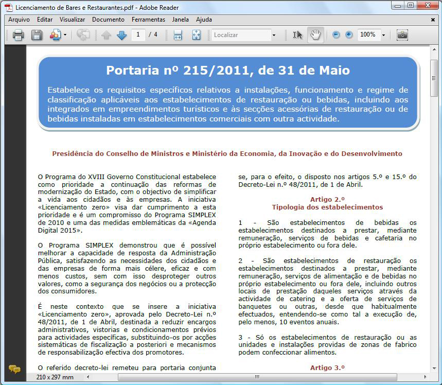Go to the next page with the blue down arrow

coord(121,35)
